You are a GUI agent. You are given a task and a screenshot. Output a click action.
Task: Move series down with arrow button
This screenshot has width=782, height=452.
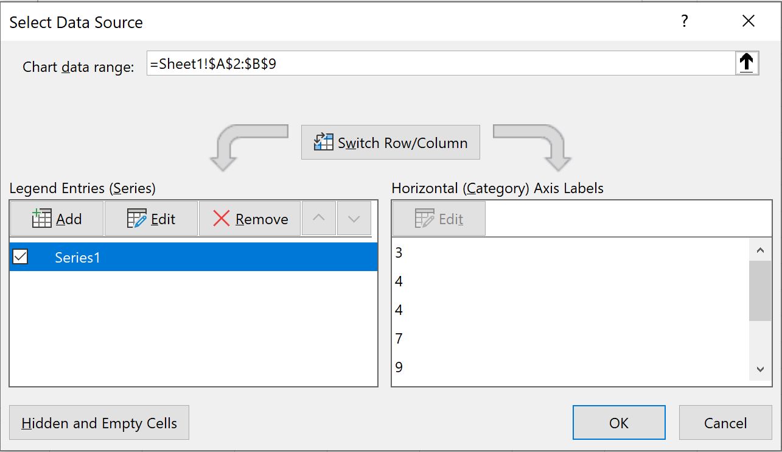tap(354, 219)
